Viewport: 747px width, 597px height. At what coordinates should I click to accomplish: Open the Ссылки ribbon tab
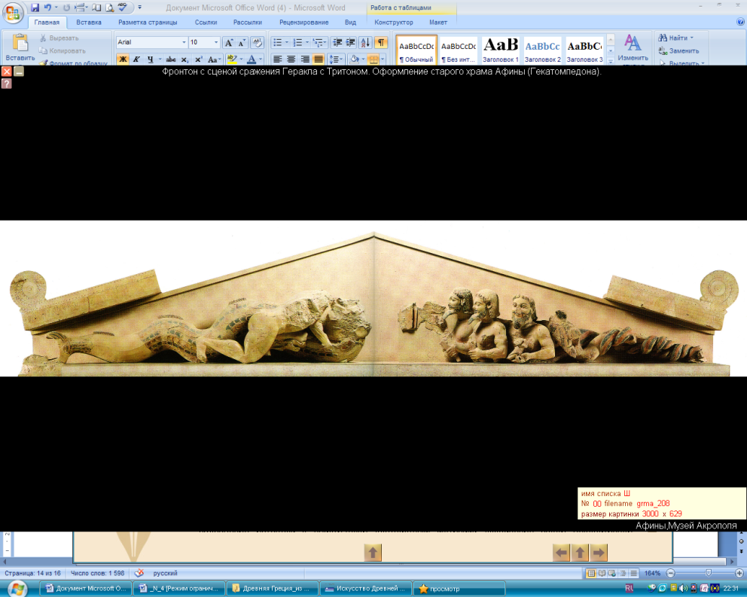click(206, 23)
